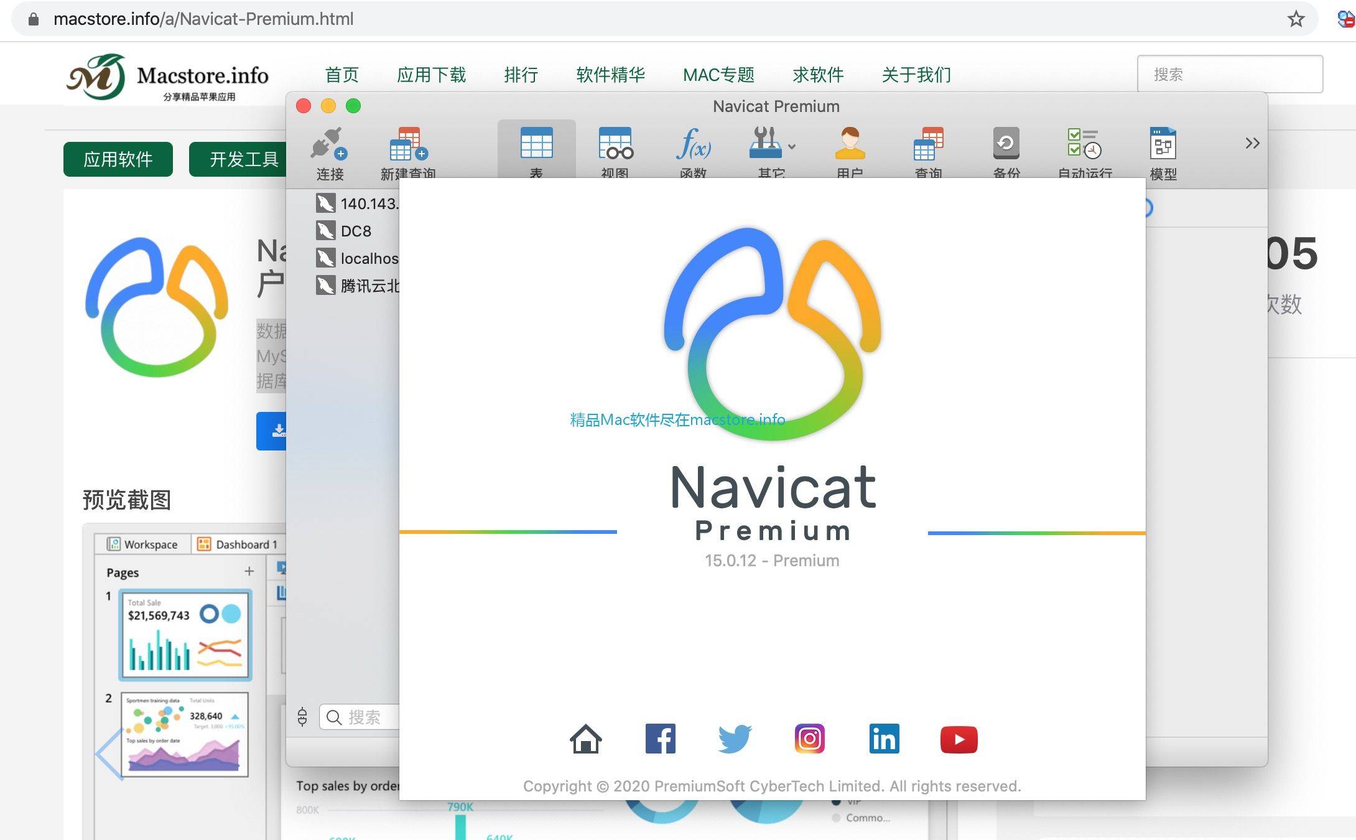This screenshot has width=1356, height=840.
Task: Select the 140.143 connection in sidebar
Action: click(x=358, y=203)
